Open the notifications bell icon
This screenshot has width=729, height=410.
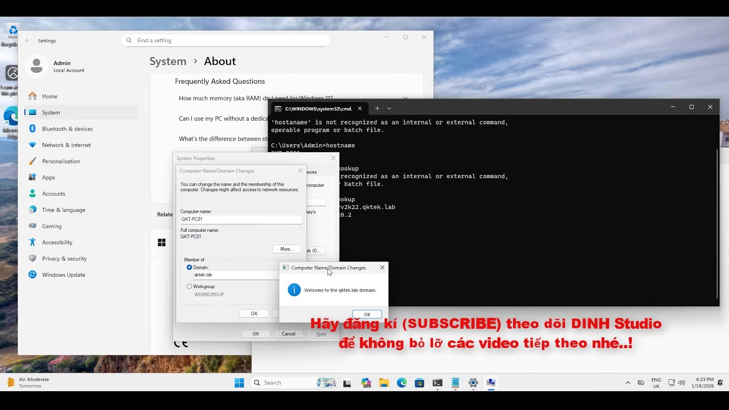click(x=720, y=383)
